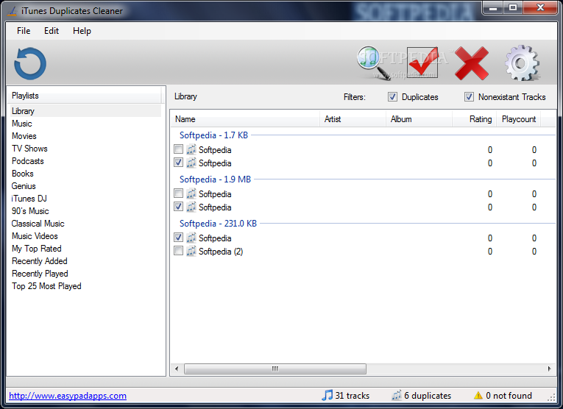Viewport: 563px width, 409px height.
Task: Sort by the Rating column header
Action: point(474,119)
